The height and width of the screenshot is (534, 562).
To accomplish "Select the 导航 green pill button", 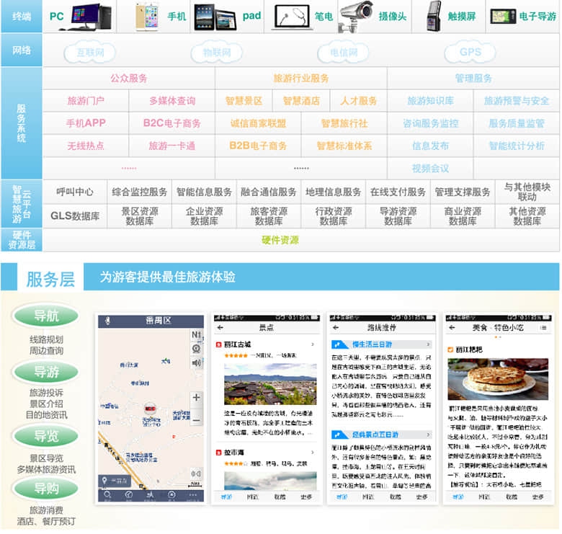I will point(45,316).
